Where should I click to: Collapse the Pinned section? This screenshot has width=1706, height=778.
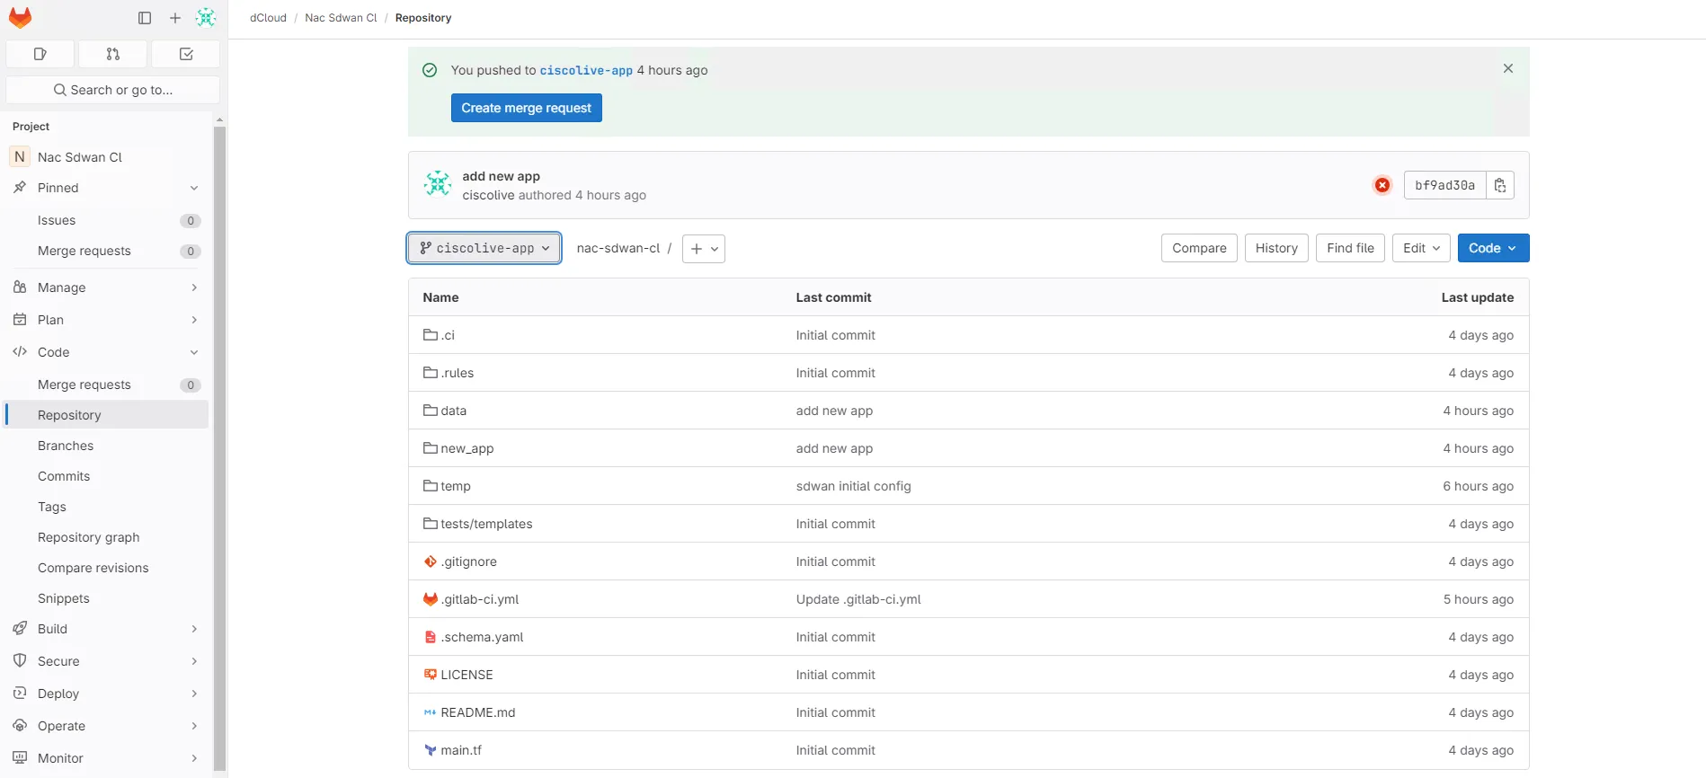coord(194,188)
